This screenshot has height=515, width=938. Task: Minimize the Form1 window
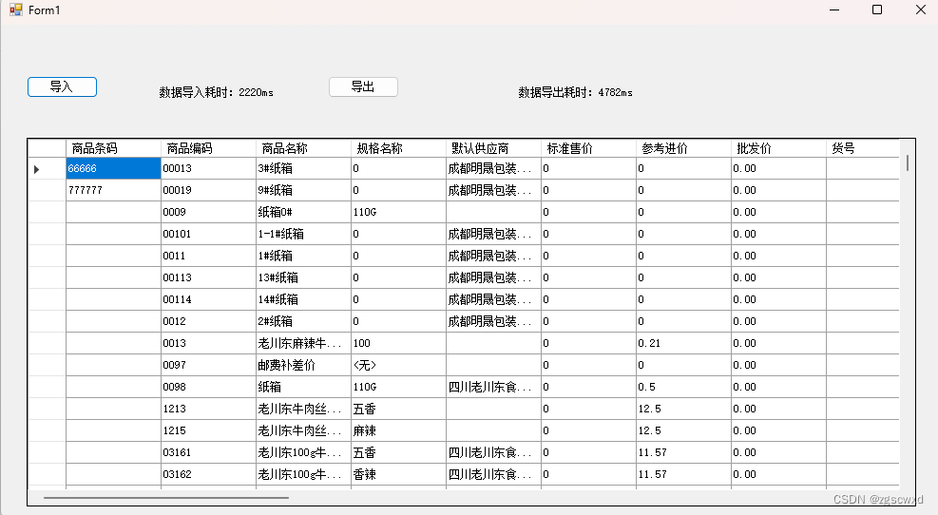pos(834,10)
